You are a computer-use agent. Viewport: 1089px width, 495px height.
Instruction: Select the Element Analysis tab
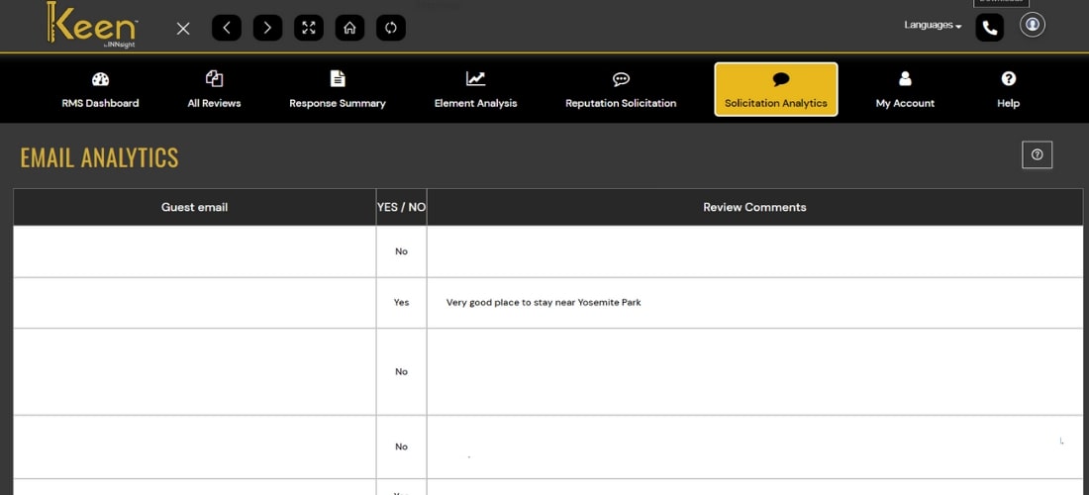[475, 89]
